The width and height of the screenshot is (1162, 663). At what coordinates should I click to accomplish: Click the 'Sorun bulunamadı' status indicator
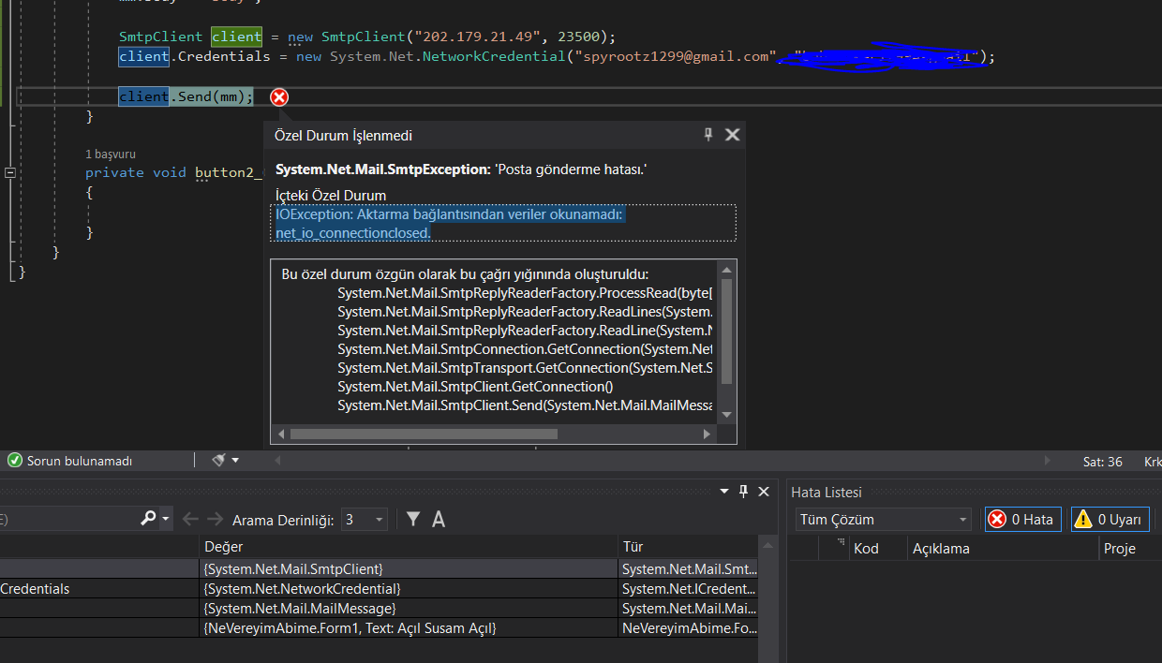pos(70,461)
